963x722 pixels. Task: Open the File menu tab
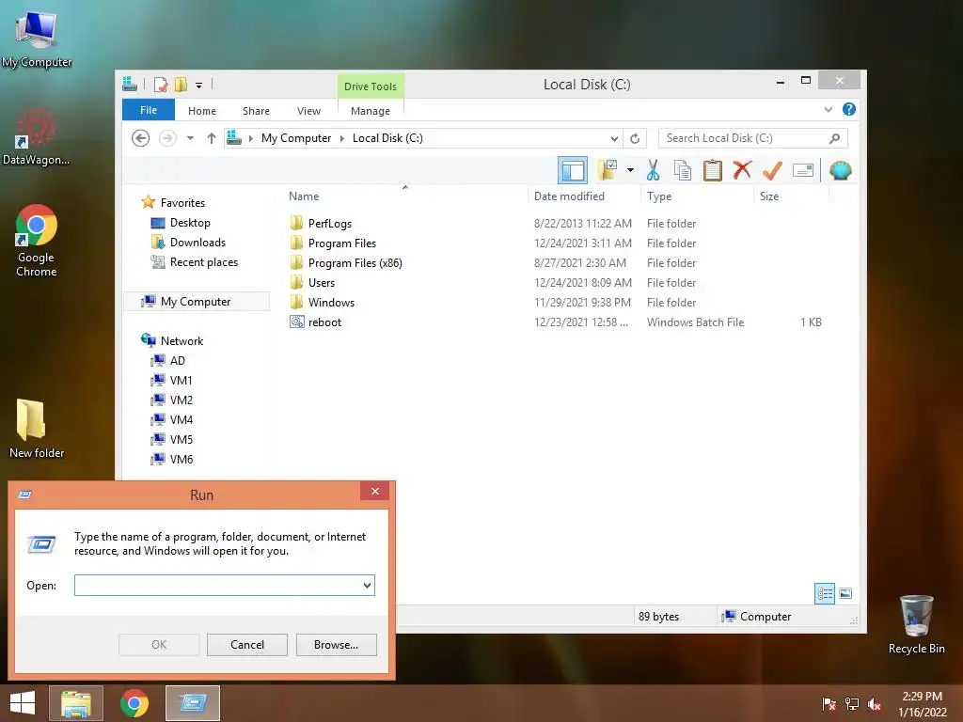point(149,110)
